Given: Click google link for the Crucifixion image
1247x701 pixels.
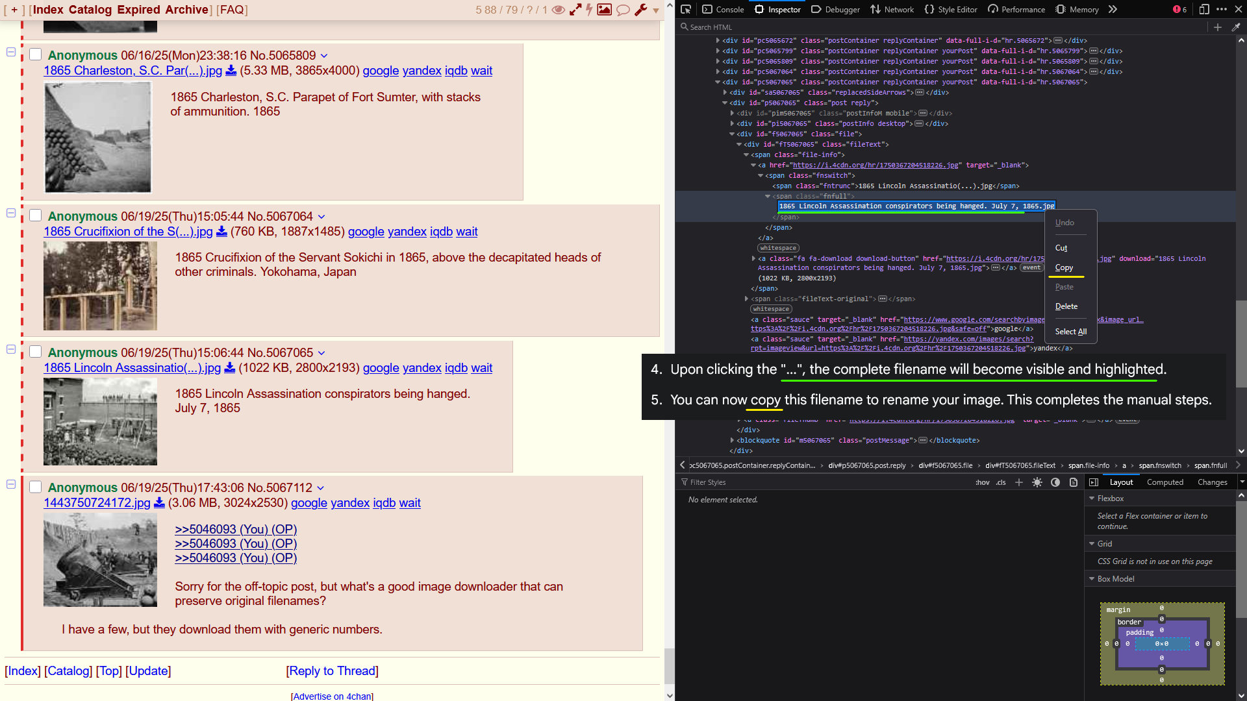Looking at the screenshot, I should [366, 232].
